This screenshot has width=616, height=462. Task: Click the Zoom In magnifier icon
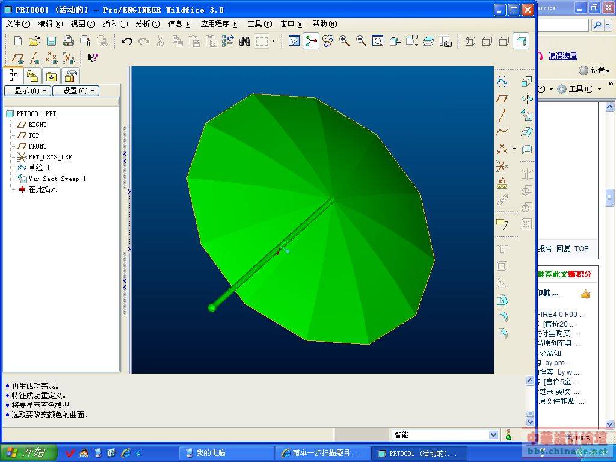344,41
